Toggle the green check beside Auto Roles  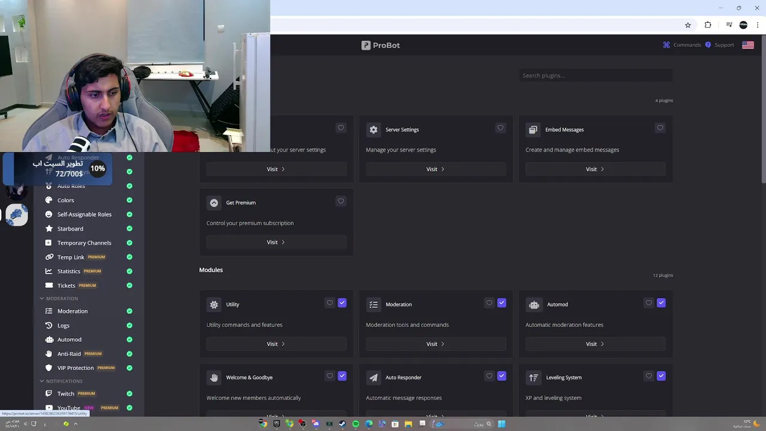click(129, 186)
